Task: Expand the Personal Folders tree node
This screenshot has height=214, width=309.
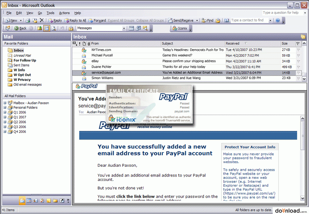Action: click(x=5, y=107)
